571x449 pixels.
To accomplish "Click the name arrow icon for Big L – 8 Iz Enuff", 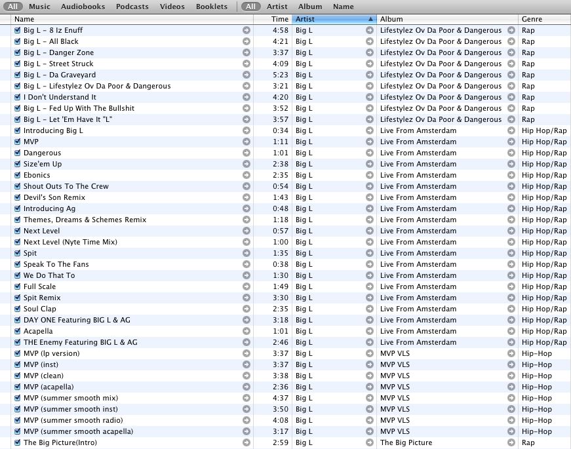I will pos(246,30).
